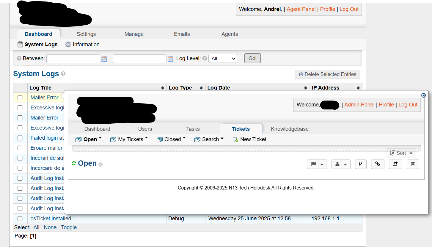Expand the flag status dropdown arrow
The height and width of the screenshot is (247, 432).
[x=322, y=164]
